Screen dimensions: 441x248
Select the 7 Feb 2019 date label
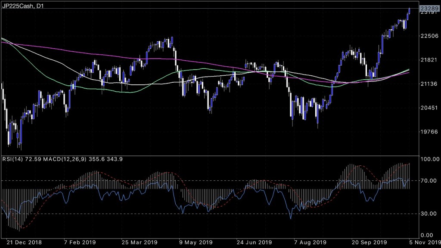(80, 243)
